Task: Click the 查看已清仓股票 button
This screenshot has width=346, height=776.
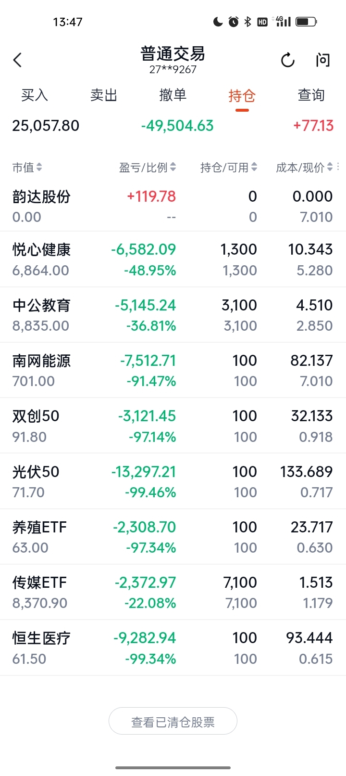Action: click(173, 721)
